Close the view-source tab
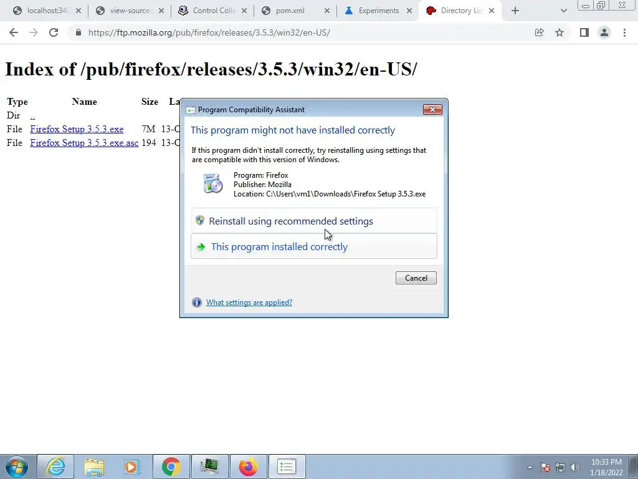Viewport: 638px width, 479px height. pos(161,11)
